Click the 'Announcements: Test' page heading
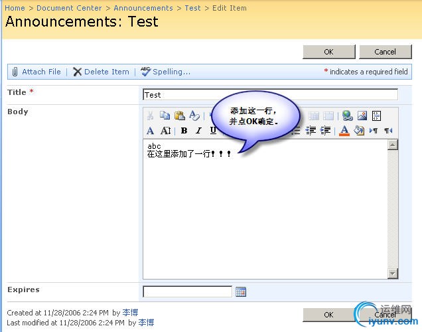 pyautogui.click(x=82, y=21)
